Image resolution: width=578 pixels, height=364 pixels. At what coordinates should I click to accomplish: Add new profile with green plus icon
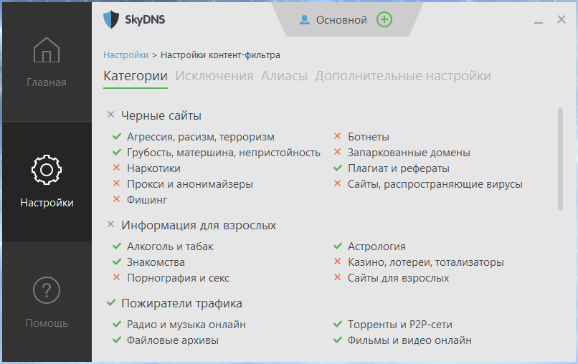click(384, 19)
